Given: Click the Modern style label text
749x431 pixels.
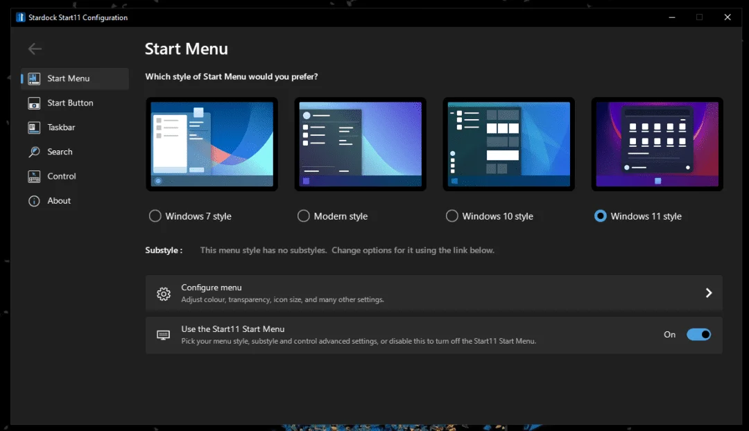Looking at the screenshot, I should [x=341, y=216].
